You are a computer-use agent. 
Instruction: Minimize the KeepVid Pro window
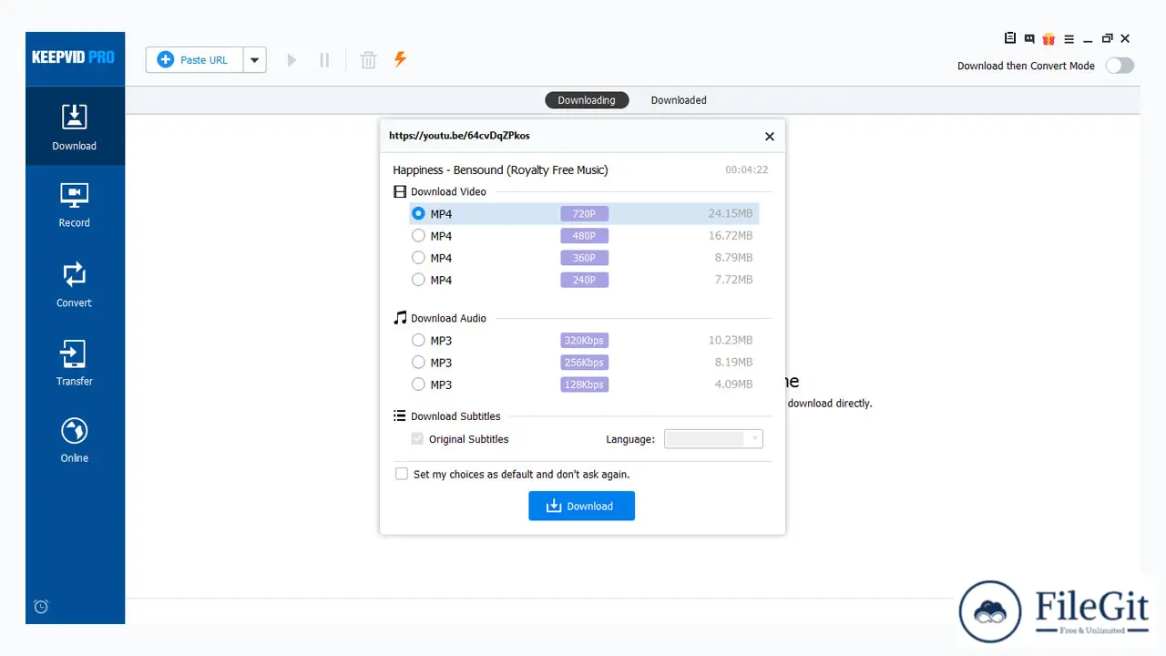pyautogui.click(x=1088, y=39)
